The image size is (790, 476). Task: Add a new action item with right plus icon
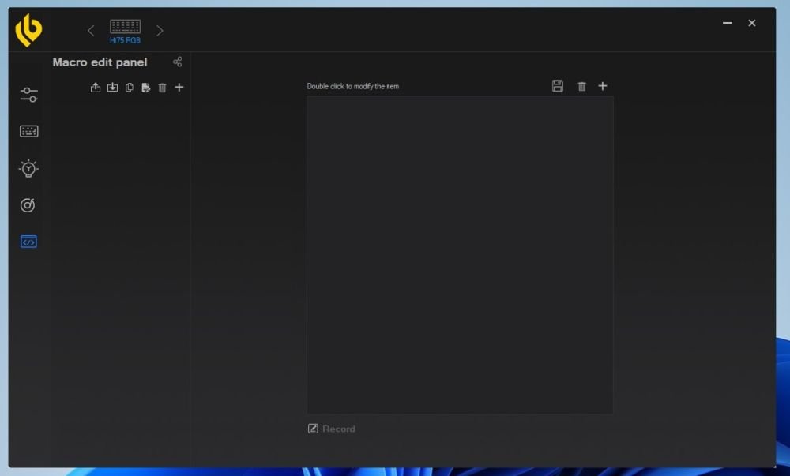[603, 86]
